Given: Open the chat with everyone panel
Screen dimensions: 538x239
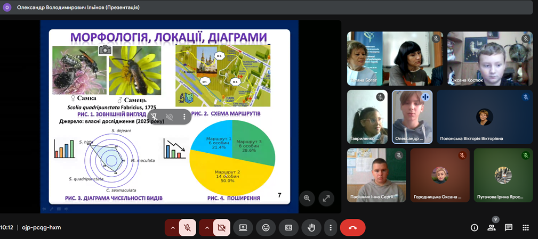Looking at the screenshot, I should click(509, 227).
